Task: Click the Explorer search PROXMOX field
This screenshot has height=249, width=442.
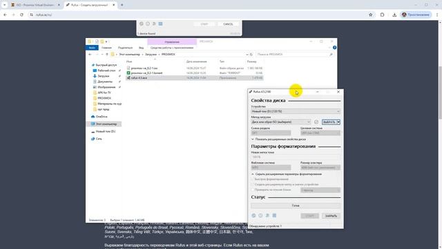Action: pos(295,54)
